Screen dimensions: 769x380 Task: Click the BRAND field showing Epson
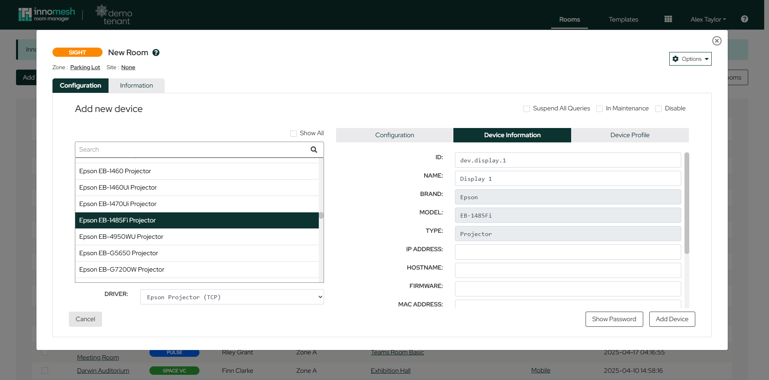(x=568, y=197)
